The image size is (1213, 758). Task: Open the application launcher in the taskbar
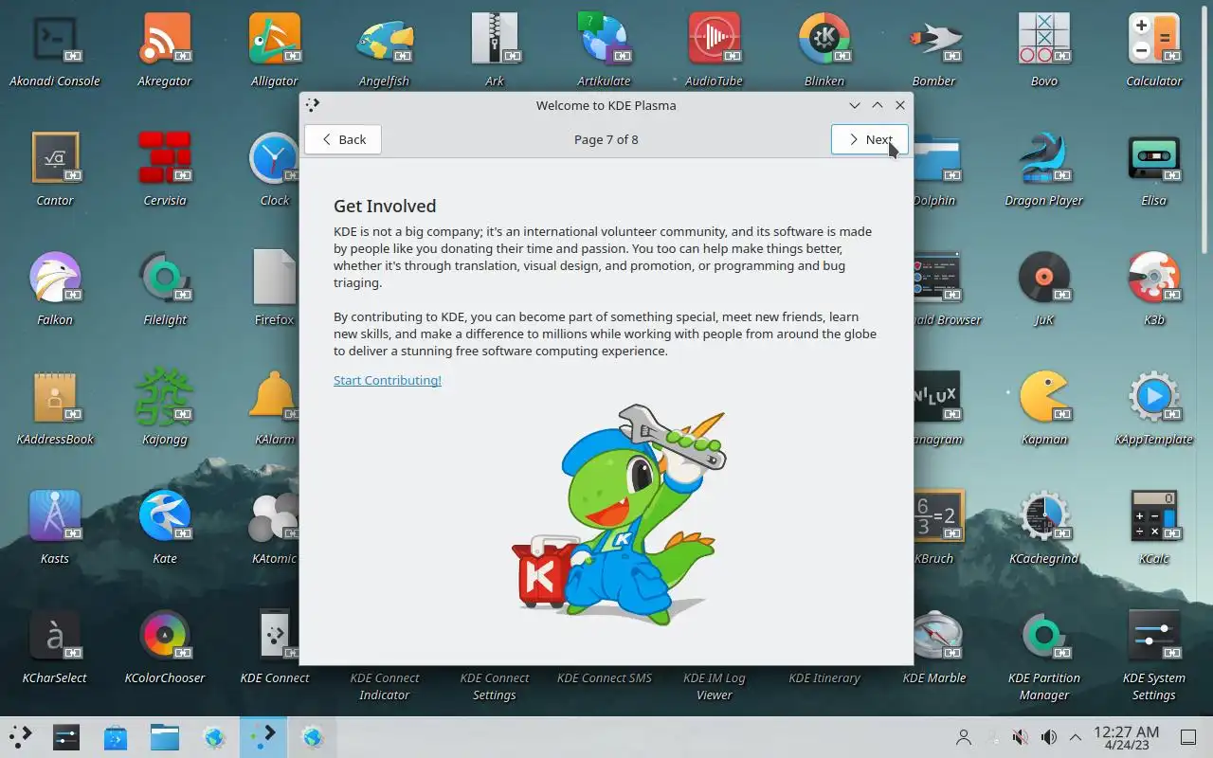point(21,736)
